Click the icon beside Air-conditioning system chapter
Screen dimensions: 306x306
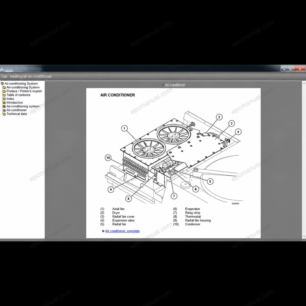[x=4, y=106]
